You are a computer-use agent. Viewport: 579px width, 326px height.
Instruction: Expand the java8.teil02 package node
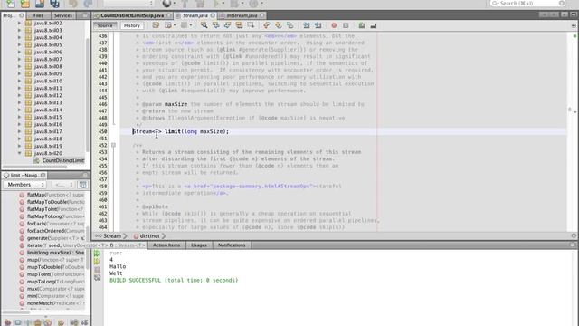tap(19, 23)
